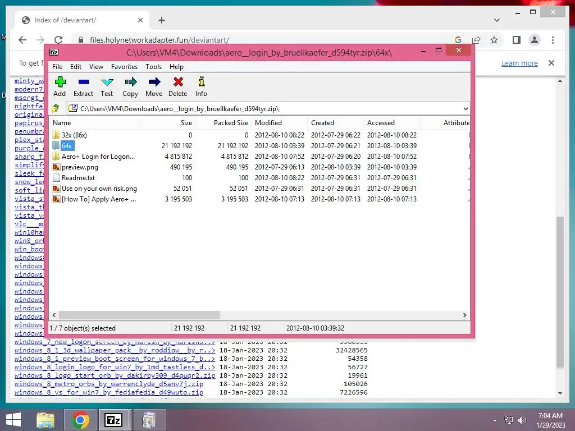Open the View menu

point(96,67)
